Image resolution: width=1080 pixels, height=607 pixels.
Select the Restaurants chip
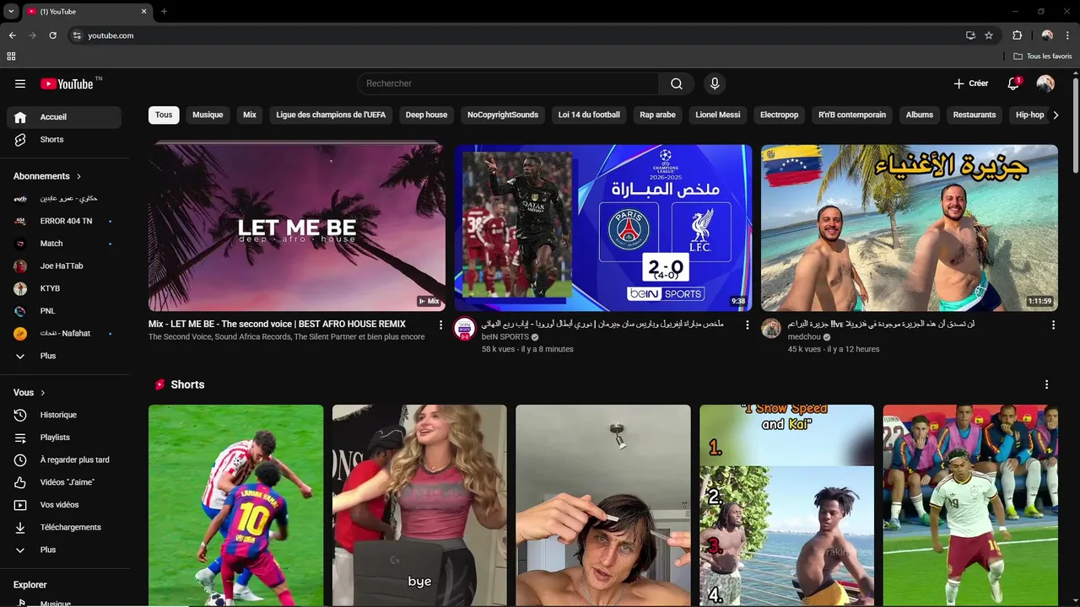pyautogui.click(x=975, y=115)
